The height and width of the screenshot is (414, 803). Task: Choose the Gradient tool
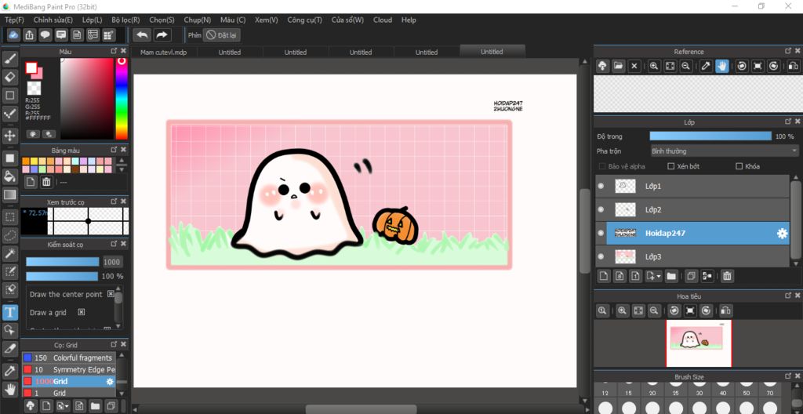pyautogui.click(x=9, y=194)
